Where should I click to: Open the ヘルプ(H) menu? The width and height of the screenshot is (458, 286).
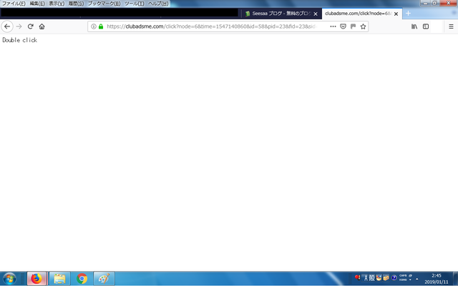tap(158, 4)
